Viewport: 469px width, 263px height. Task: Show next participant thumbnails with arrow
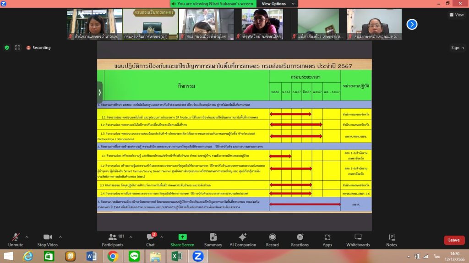click(x=412, y=24)
